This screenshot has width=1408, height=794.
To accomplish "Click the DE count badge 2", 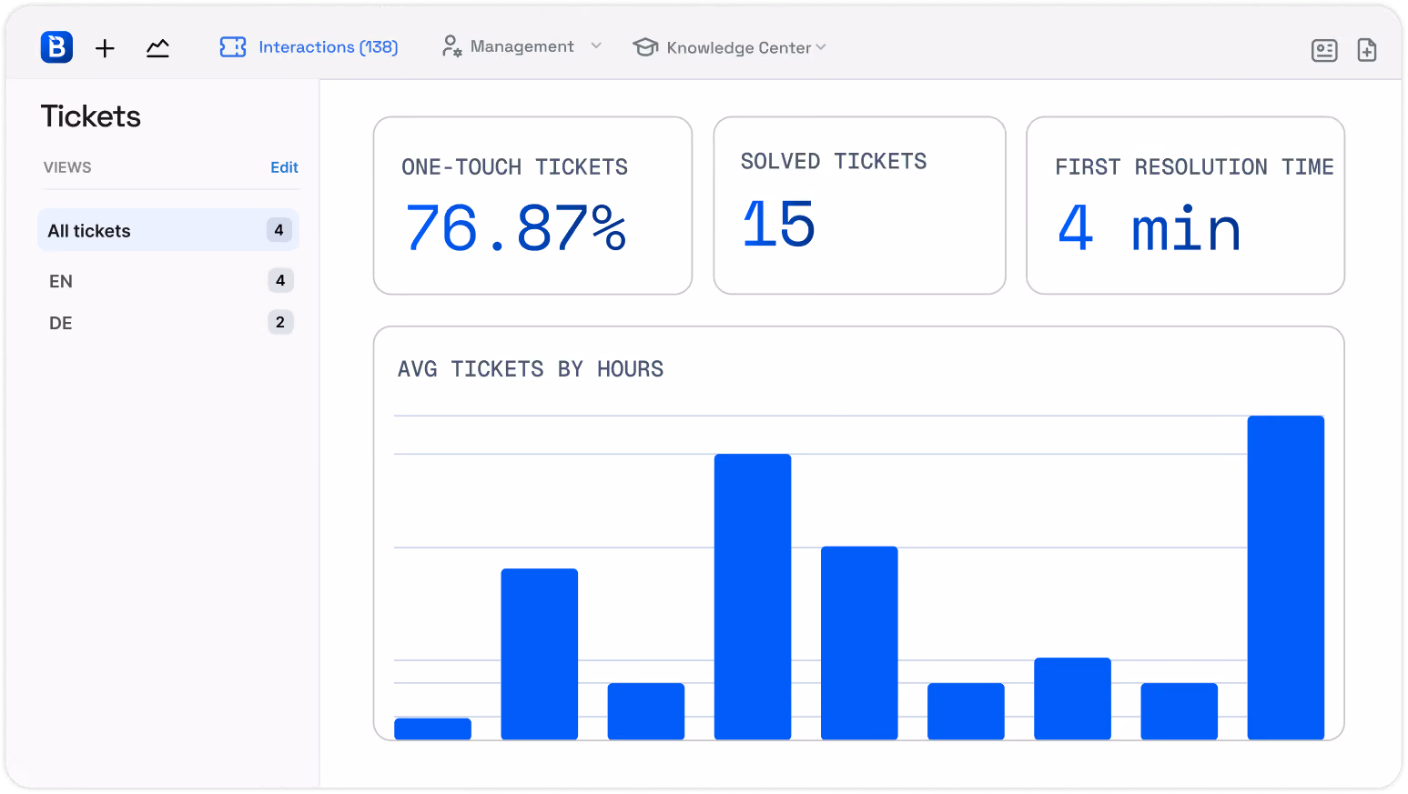I will (280, 322).
